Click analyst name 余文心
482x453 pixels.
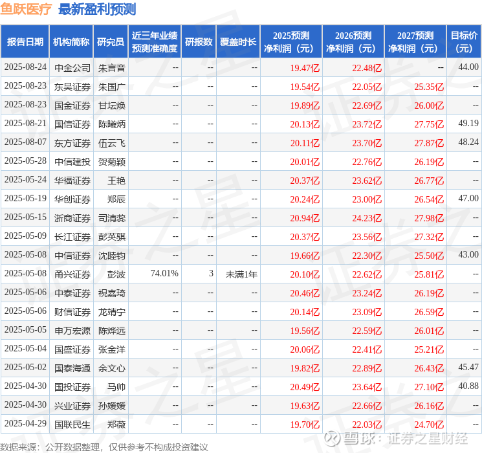pos(111,368)
